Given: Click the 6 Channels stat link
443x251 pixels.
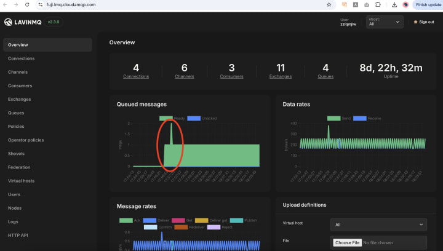Looking at the screenshot, I should click(184, 76).
